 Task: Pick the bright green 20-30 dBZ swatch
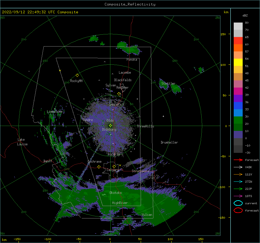coord(238,120)
